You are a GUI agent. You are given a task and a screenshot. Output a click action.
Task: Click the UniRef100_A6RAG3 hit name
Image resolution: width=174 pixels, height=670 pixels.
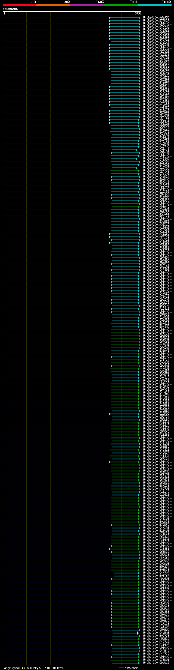[156, 381]
